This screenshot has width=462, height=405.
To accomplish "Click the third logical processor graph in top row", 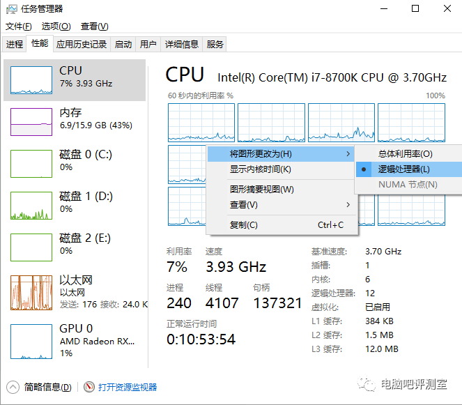I will click(x=341, y=123).
